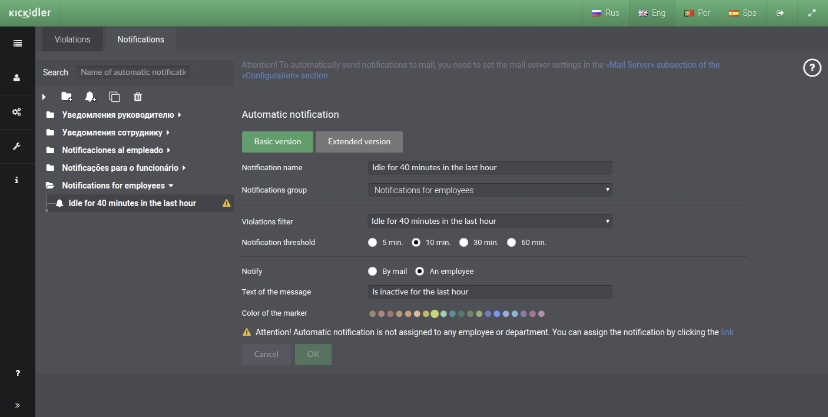Open the gears settings sidebar icon

17,112
